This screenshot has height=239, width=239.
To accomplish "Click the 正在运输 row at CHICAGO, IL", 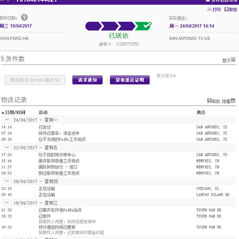I will pos(119,189).
